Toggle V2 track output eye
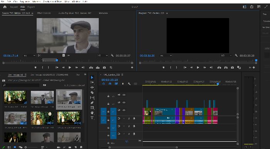 (x=124, y=102)
